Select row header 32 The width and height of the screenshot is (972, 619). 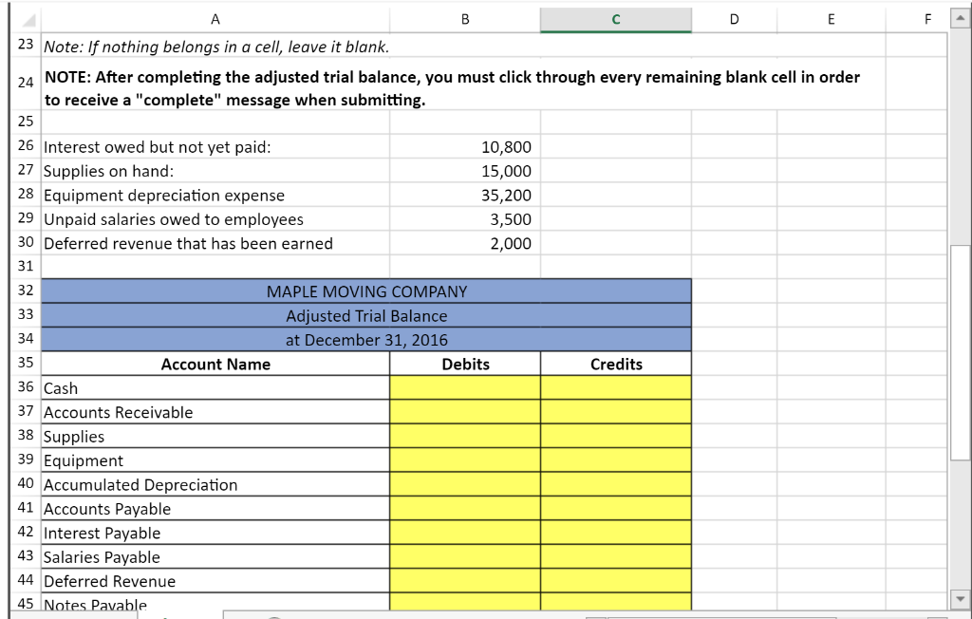pos(25,291)
